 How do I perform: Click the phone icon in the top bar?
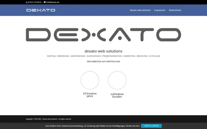27,2
